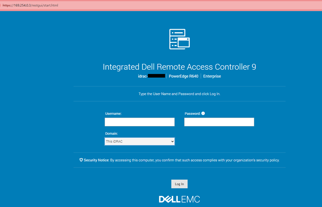Viewport: 322px width, 207px height.
Task: Click the Enterprise license text
Action: 212,76
